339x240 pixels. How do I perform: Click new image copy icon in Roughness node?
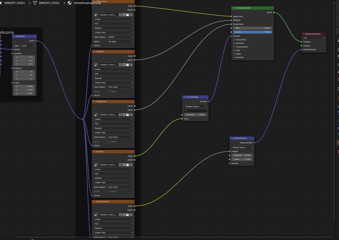(124, 115)
